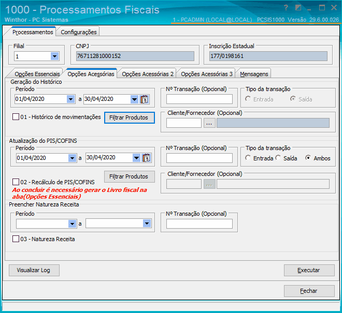Click the CNPJ field 76711281000152
The image size is (342, 313).
tap(135, 56)
